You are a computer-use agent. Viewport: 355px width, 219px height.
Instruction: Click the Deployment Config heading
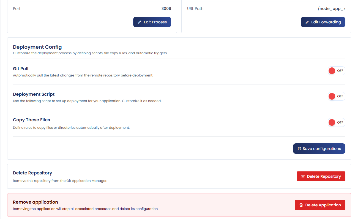click(37, 47)
